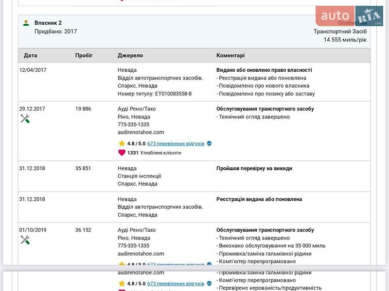The height and width of the screenshot is (291, 389).
Task: Click the gold star in the bottom-most rating row
Action: click(122, 284)
